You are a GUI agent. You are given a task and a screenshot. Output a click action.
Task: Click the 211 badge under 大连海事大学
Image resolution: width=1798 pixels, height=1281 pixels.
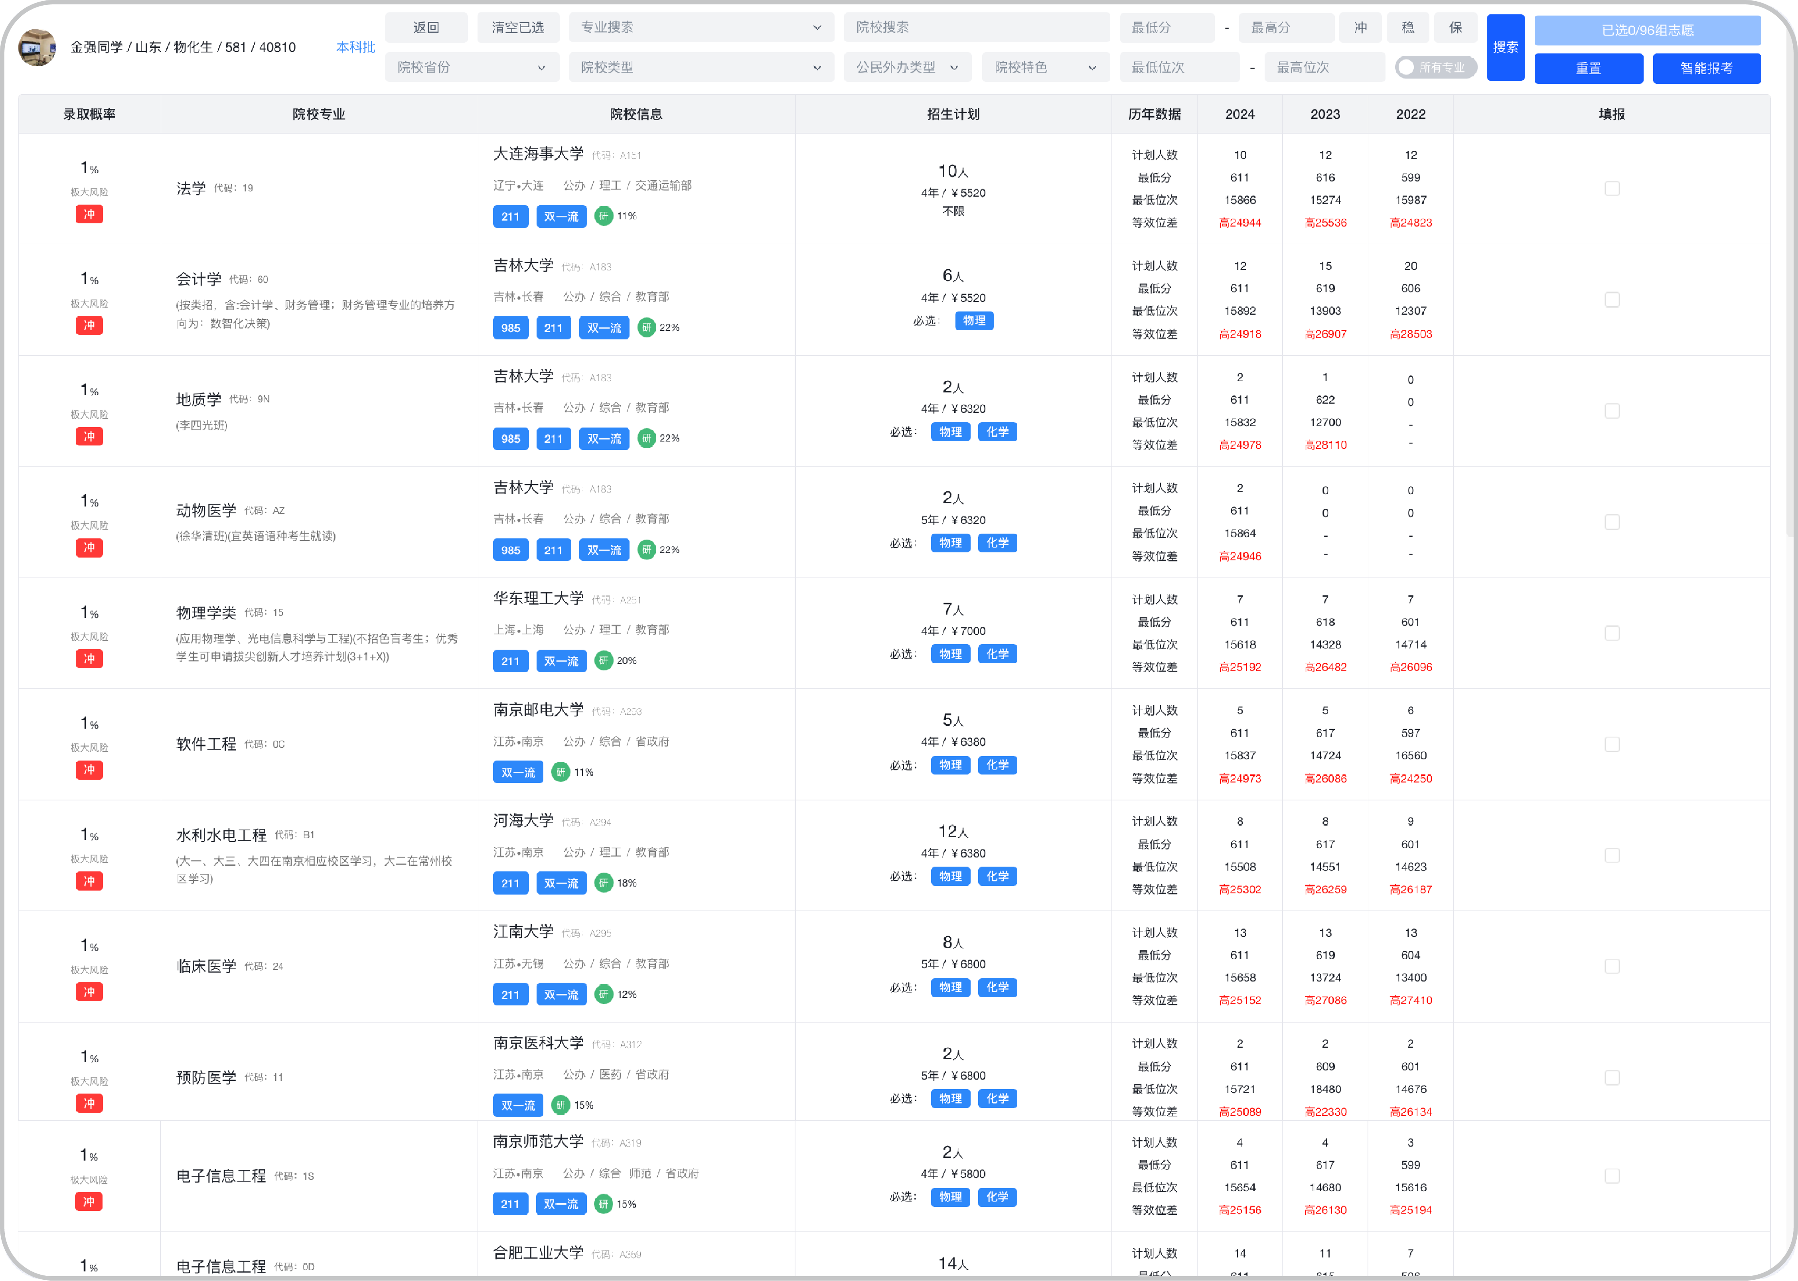511,216
